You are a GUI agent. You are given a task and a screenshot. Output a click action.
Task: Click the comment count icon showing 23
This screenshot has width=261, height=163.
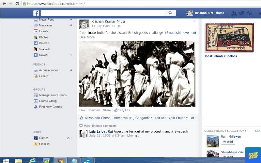[124, 110]
